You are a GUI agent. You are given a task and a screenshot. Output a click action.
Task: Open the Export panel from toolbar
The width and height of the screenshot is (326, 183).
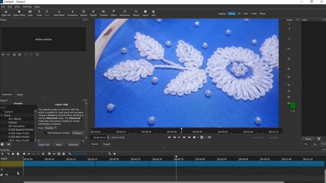(145, 13)
